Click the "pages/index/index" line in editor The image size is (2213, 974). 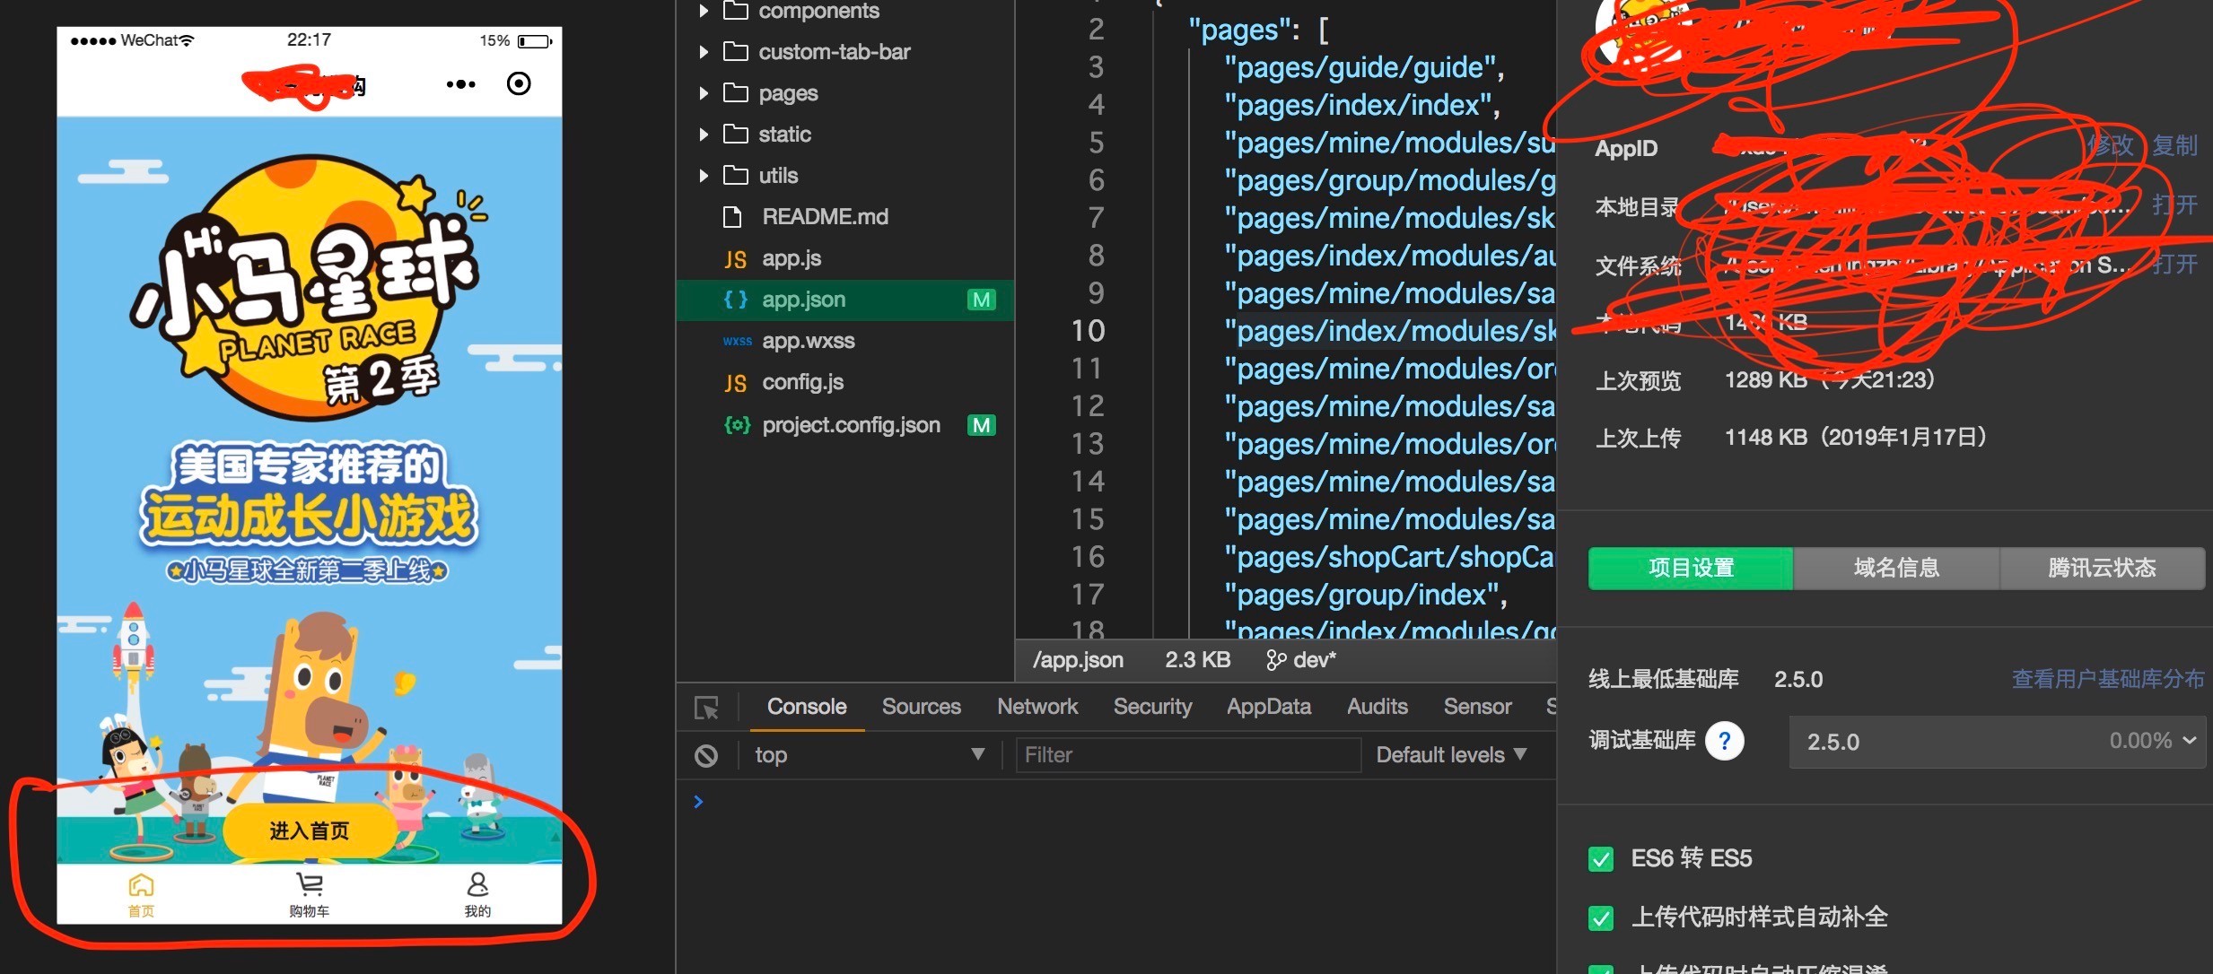pyautogui.click(x=1361, y=105)
